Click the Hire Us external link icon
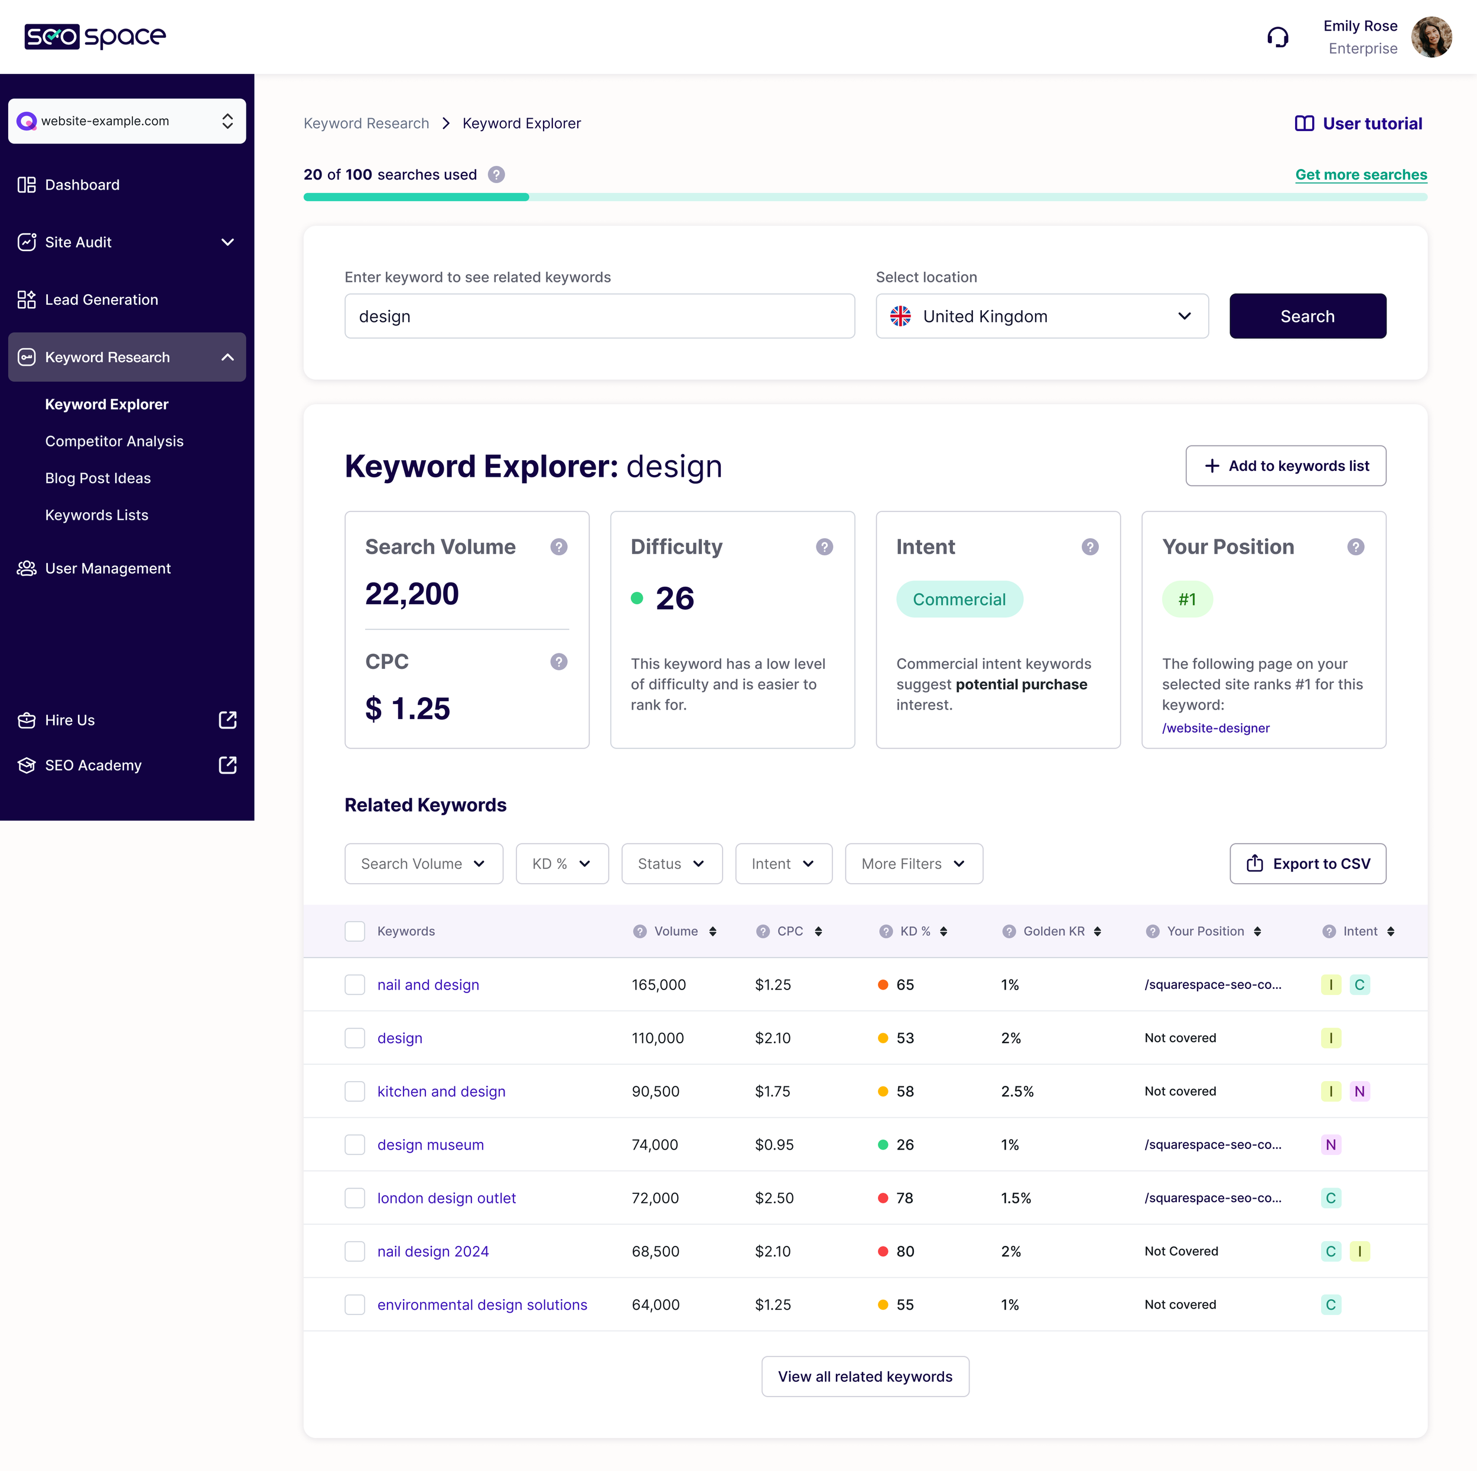The width and height of the screenshot is (1477, 1471). click(x=227, y=720)
